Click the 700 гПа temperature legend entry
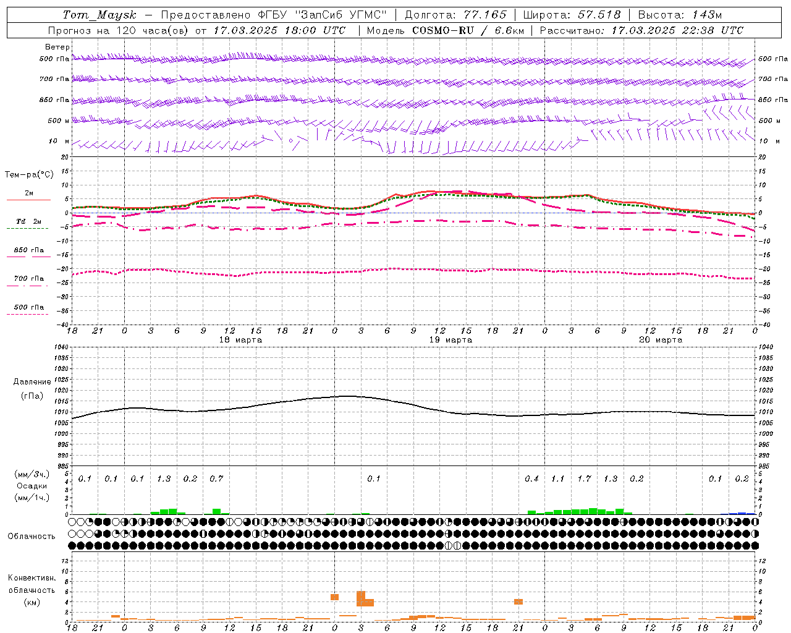Image resolution: width=791 pixels, height=633 pixels. 29,279
